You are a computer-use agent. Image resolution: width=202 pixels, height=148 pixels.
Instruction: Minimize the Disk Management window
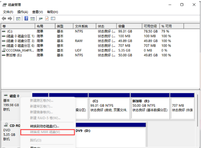(x=170, y=5)
